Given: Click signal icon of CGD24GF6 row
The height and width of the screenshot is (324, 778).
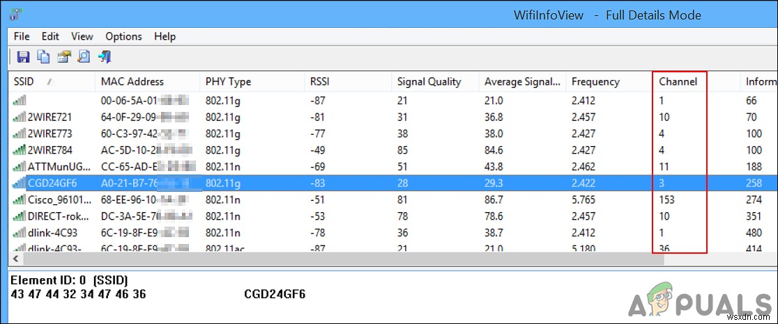Looking at the screenshot, I should tap(20, 183).
